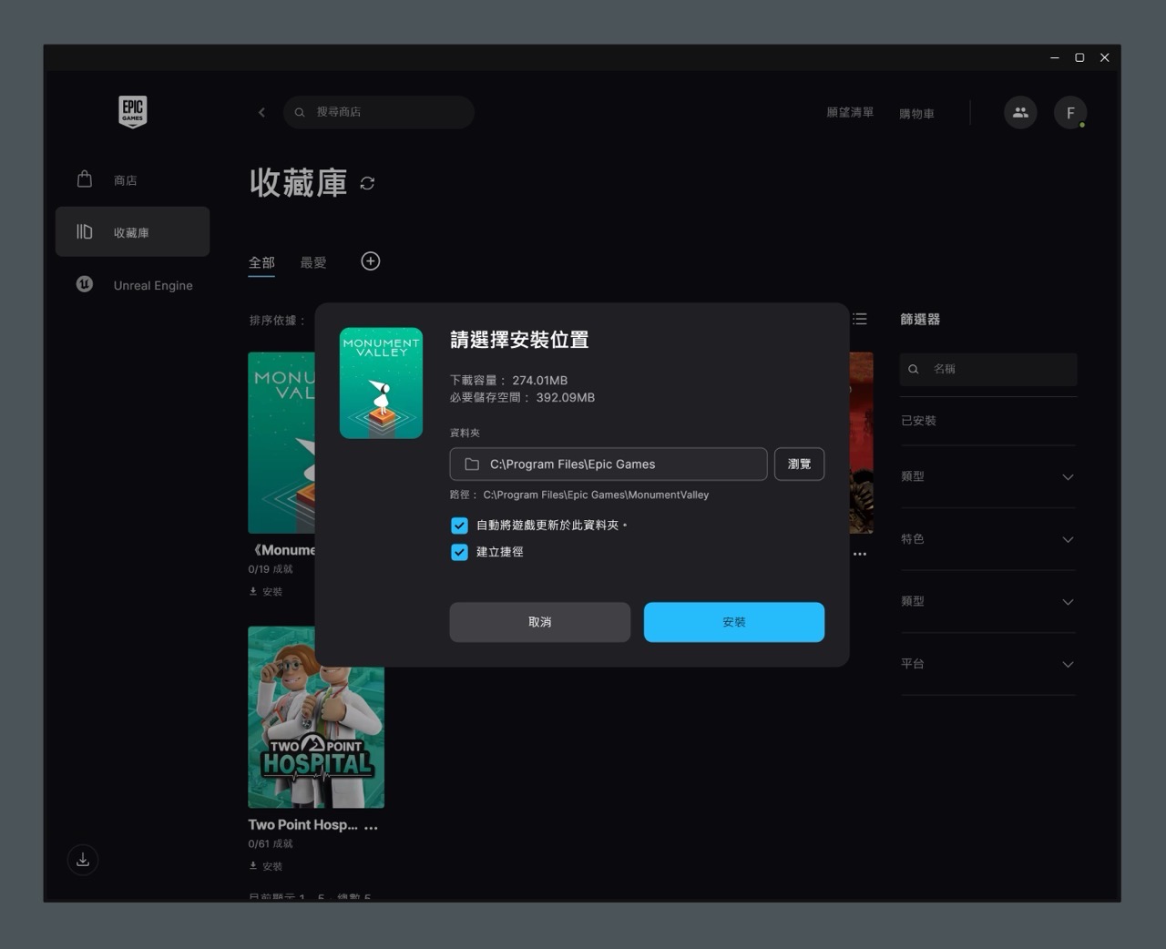
Task: Toggle 建立捷徑 create shortcut checkbox
Action: point(460,552)
